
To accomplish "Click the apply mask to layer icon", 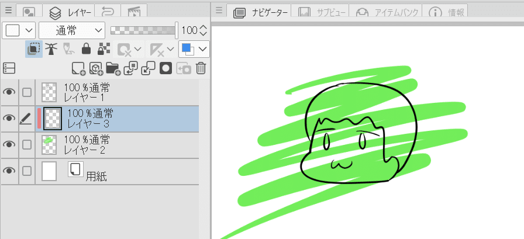I will (x=184, y=69).
